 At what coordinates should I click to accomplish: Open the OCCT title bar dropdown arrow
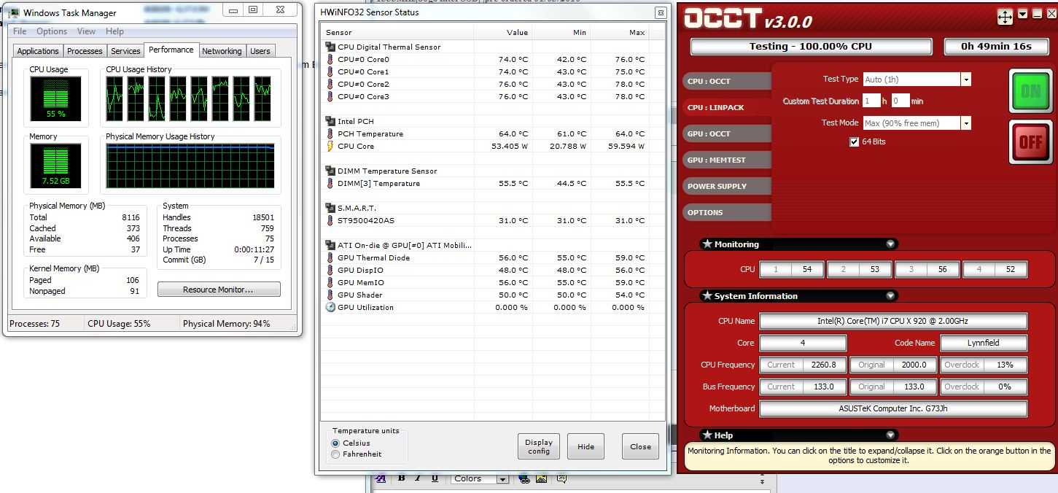1022,14
